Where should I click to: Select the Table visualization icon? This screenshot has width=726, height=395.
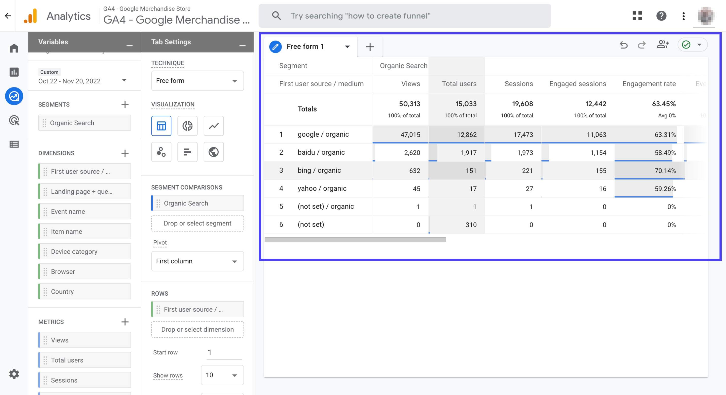(x=161, y=126)
